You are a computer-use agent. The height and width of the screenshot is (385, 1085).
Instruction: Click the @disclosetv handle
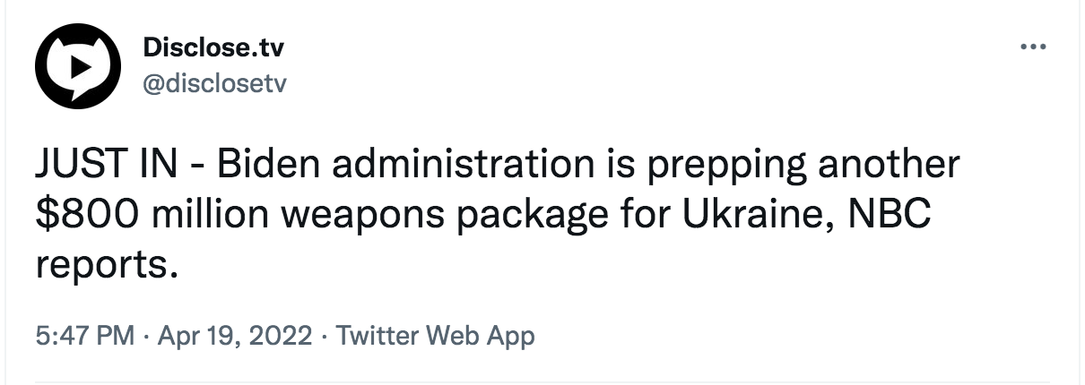pos(214,83)
